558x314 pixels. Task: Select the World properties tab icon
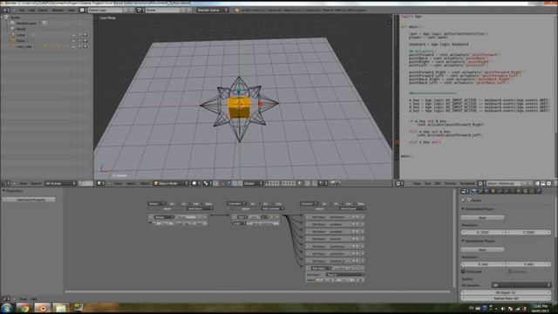pyautogui.click(x=487, y=192)
